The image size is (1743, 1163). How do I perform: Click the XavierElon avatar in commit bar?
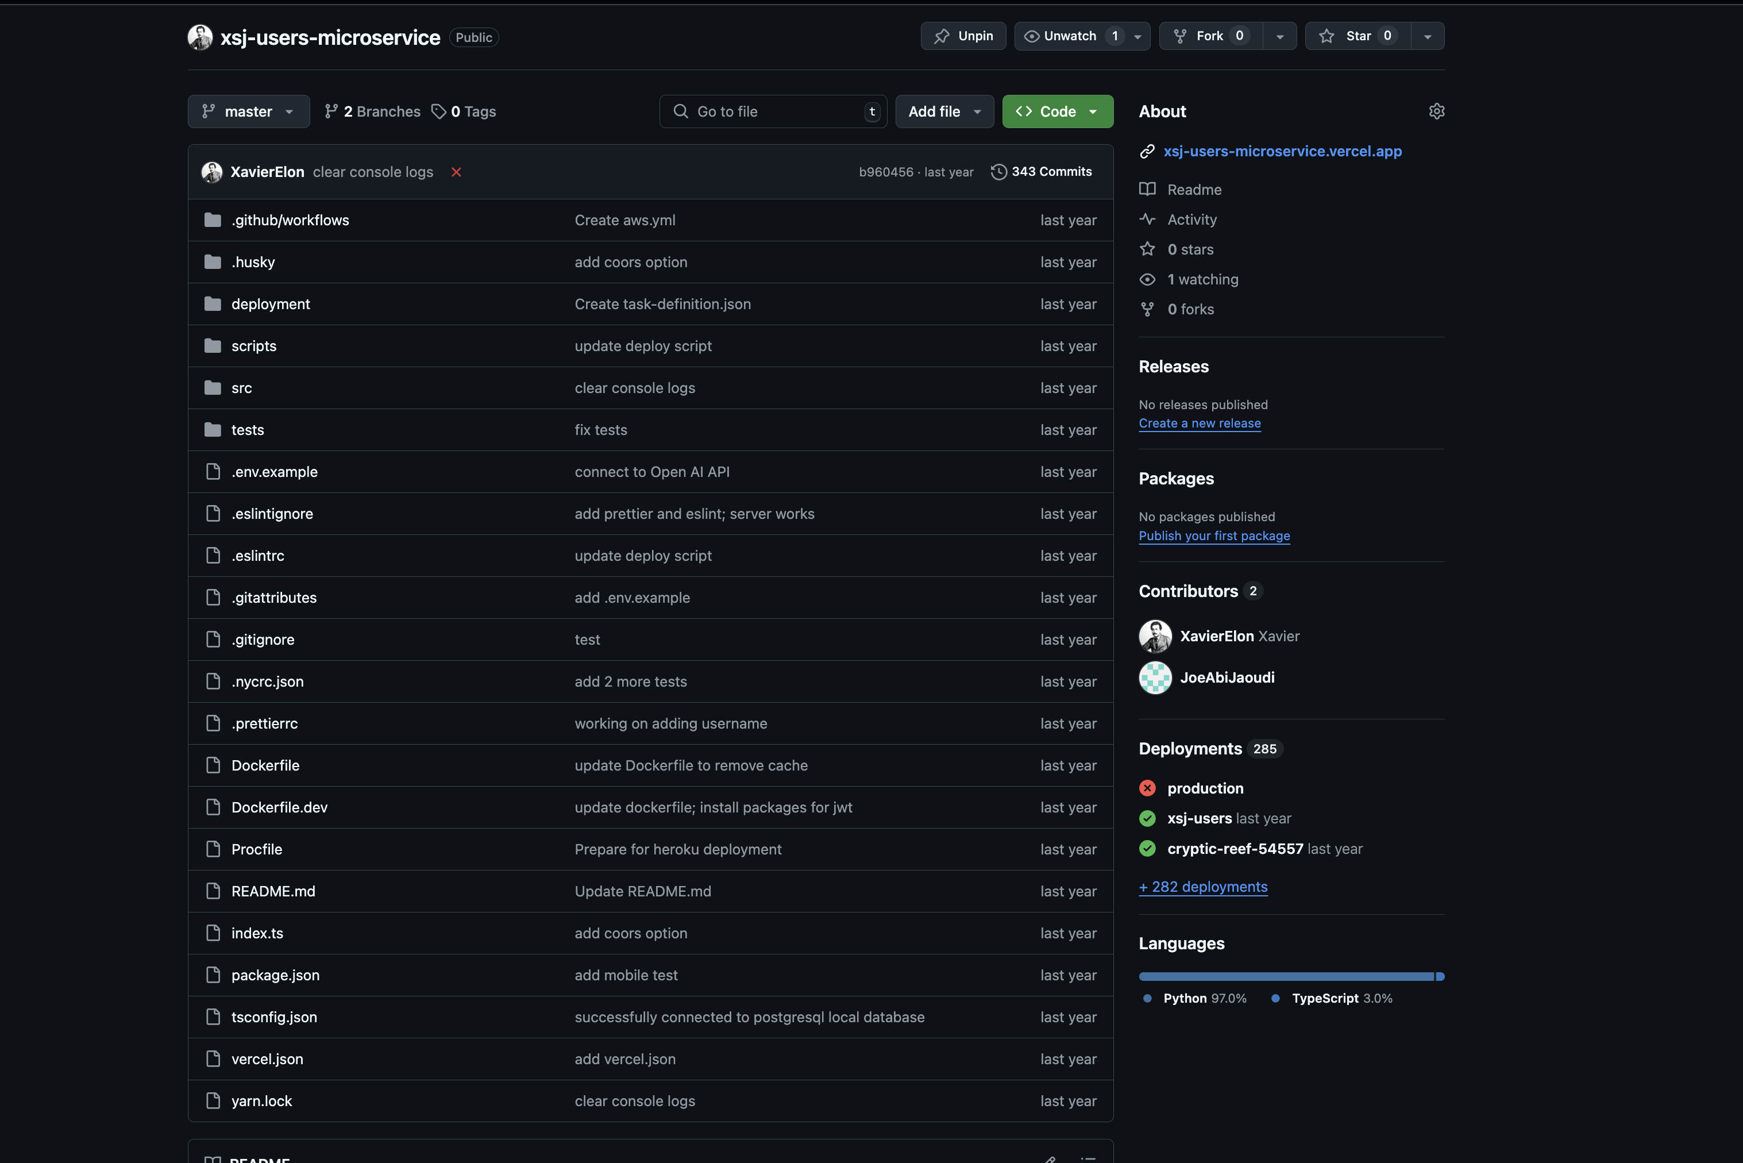coord(212,172)
